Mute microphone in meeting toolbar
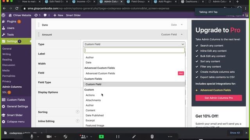This screenshot has width=250, height=140. point(32,136)
